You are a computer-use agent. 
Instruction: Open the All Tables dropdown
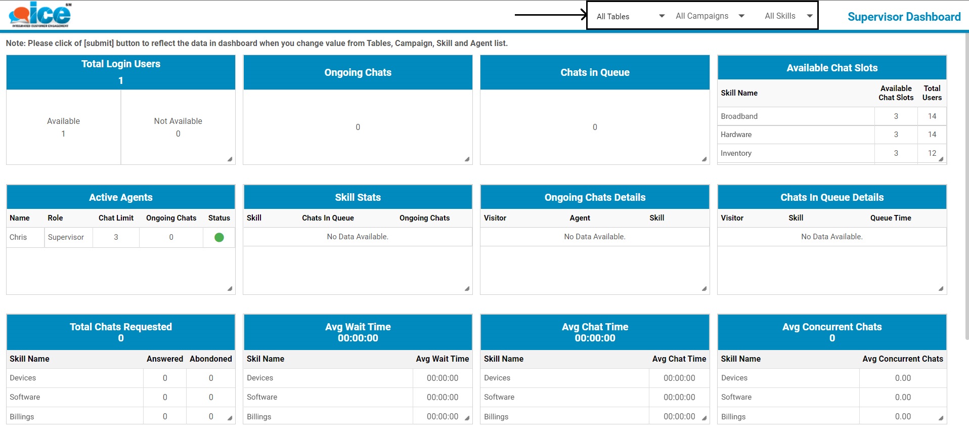pos(630,16)
